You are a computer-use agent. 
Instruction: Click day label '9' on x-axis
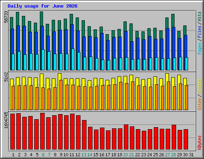tap(61, 155)
